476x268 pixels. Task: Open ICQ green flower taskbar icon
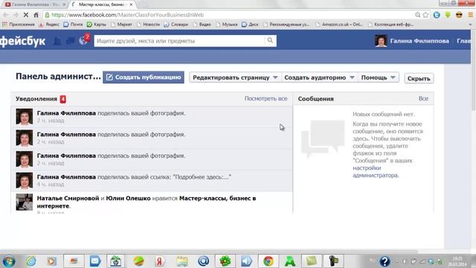point(225,261)
